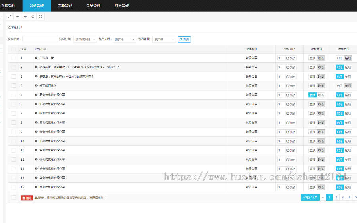Check the checkbox for row 2
The width and height of the screenshot is (357, 223).
point(13,67)
